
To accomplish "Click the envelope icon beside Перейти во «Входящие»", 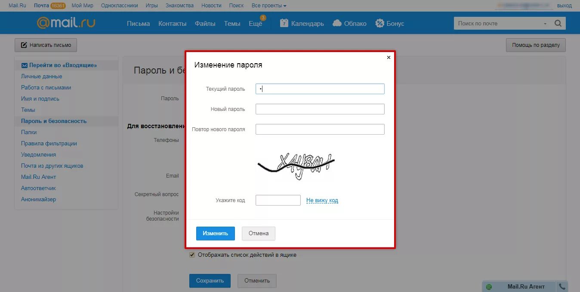I will 24,65.
